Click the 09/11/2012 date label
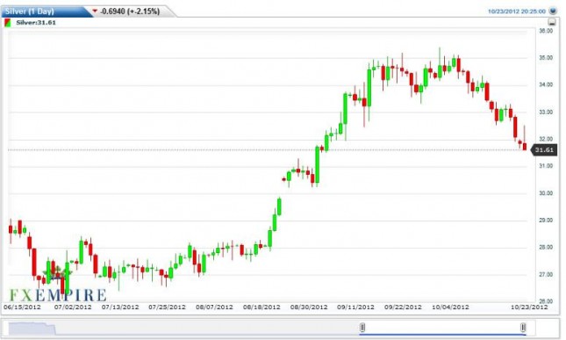Image resolution: width=566 pixels, height=340 pixels. tap(355, 307)
